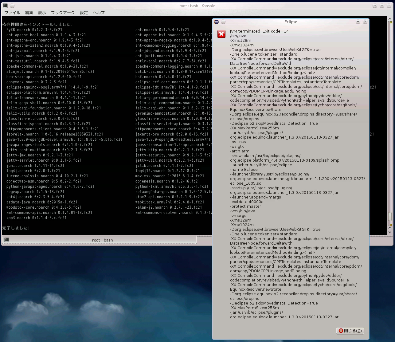
Task: Toggle Konsole on-all-desktops round button
Action: (12, 6)
